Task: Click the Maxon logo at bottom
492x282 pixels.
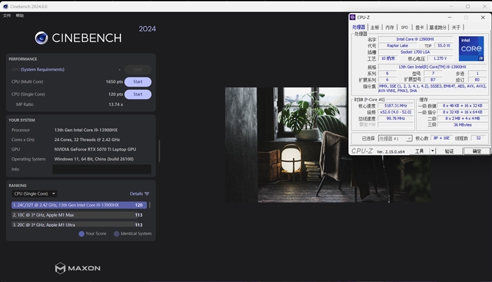Action: click(78, 269)
